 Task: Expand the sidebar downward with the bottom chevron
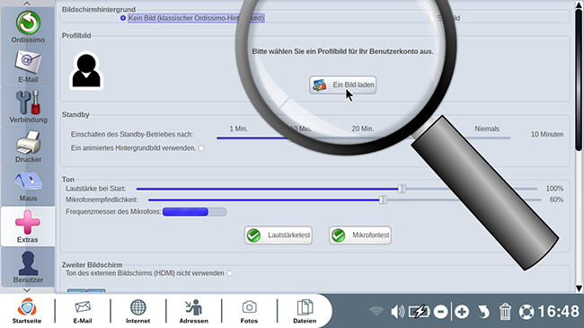point(27,290)
